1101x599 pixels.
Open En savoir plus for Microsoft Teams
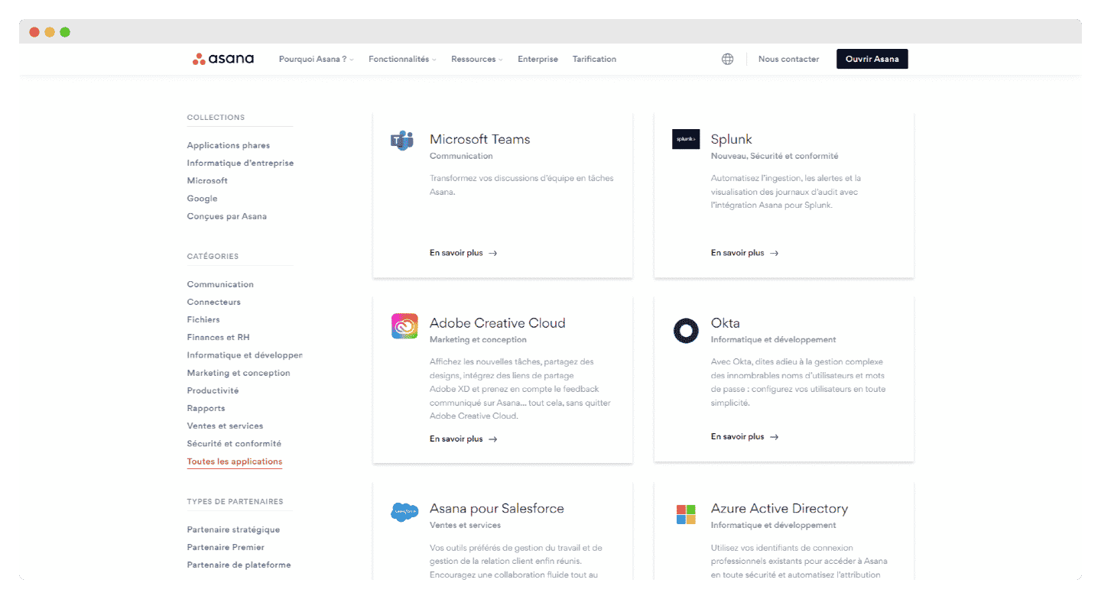(x=463, y=253)
